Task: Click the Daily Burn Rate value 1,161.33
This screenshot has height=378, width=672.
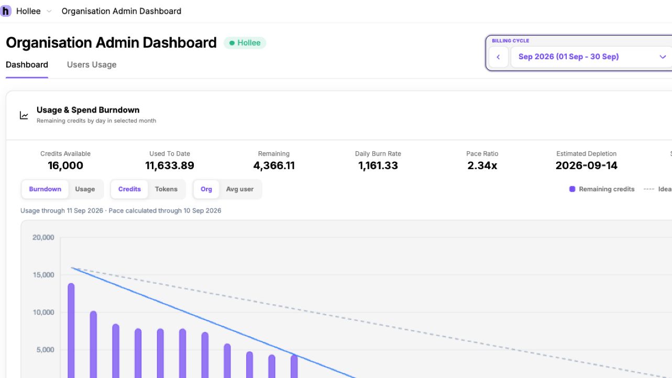Action: point(378,166)
